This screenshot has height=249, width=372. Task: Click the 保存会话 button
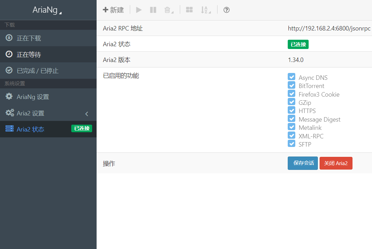(x=302, y=163)
